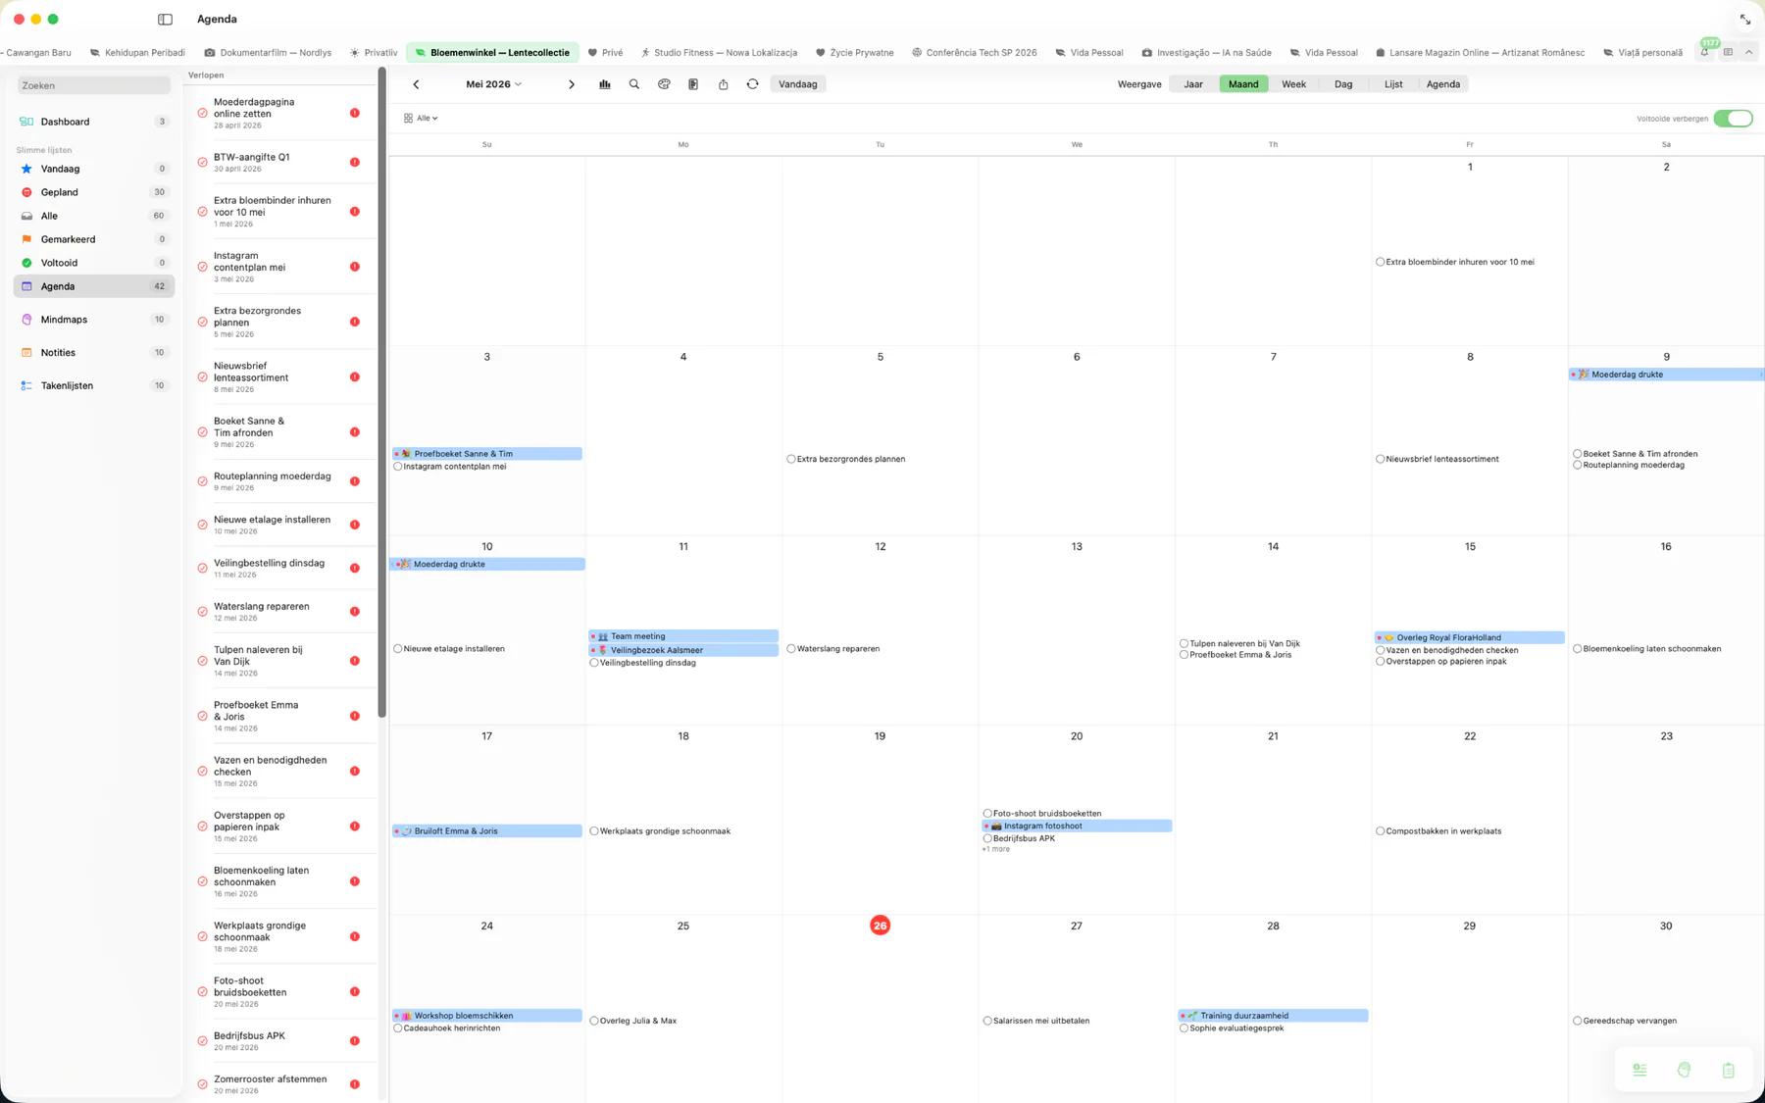
Task: Select Vandaag smart list
Action: click(x=94, y=169)
